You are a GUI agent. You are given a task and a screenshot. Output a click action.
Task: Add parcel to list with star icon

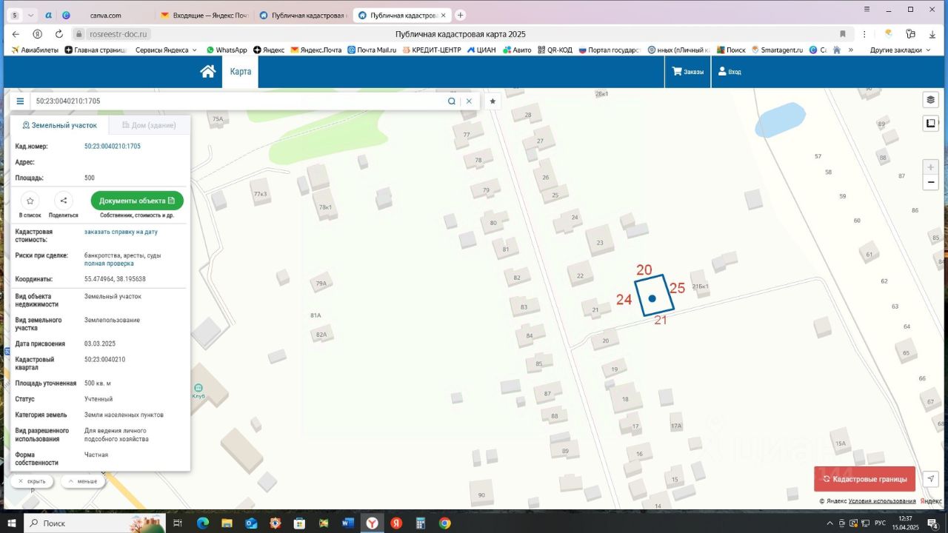click(30, 201)
